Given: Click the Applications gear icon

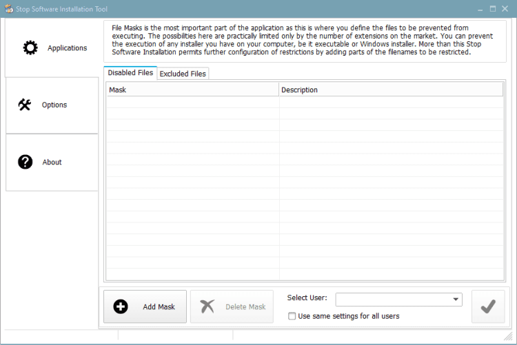Looking at the screenshot, I should point(30,48).
